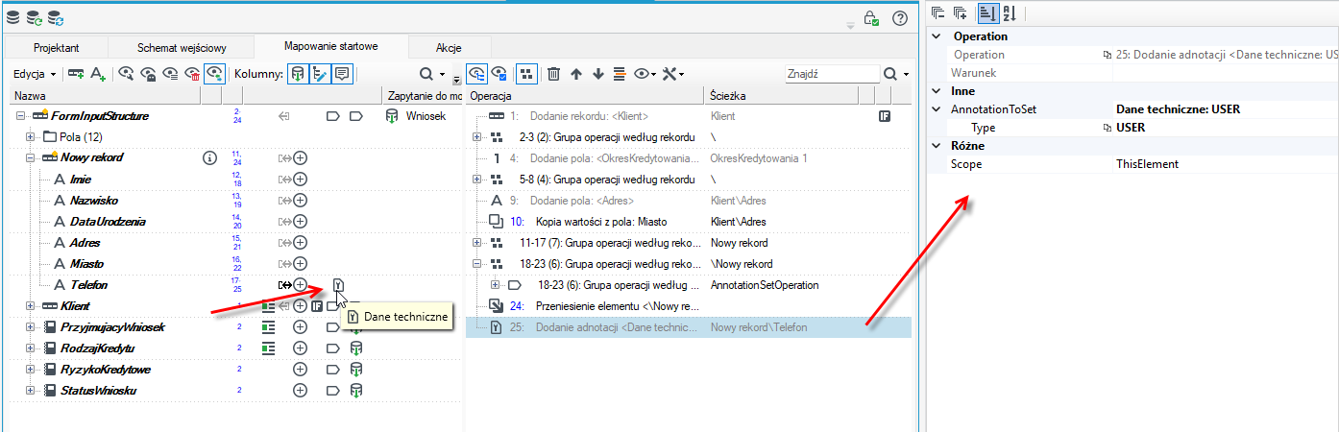Image resolution: width=1339 pixels, height=432 pixels.
Task: Move operation down with the down arrow
Action: tap(597, 74)
